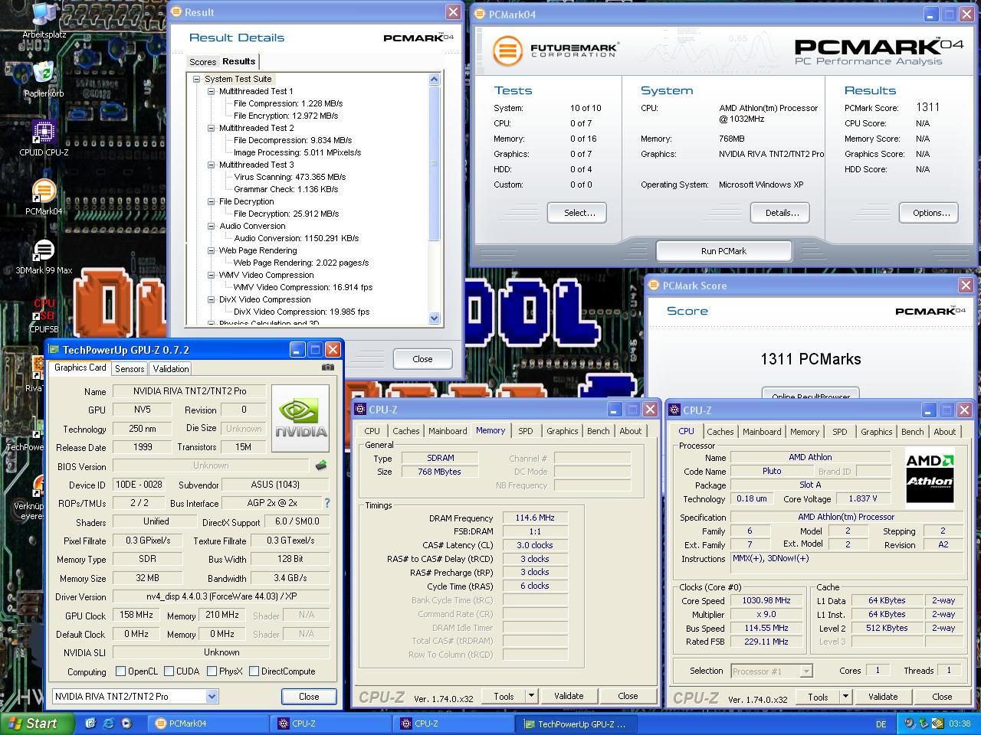This screenshot has width=981, height=735.
Task: Click the TechPowerUp GPU-Z taskbar button
Action: coord(576,724)
